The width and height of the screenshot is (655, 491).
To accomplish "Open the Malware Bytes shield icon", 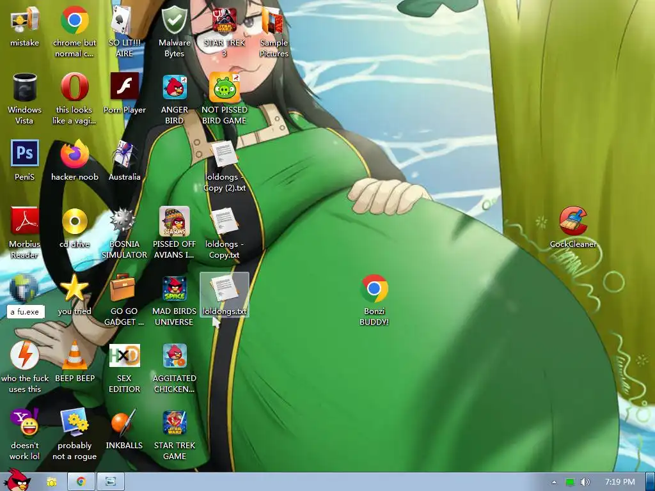I will (174, 20).
